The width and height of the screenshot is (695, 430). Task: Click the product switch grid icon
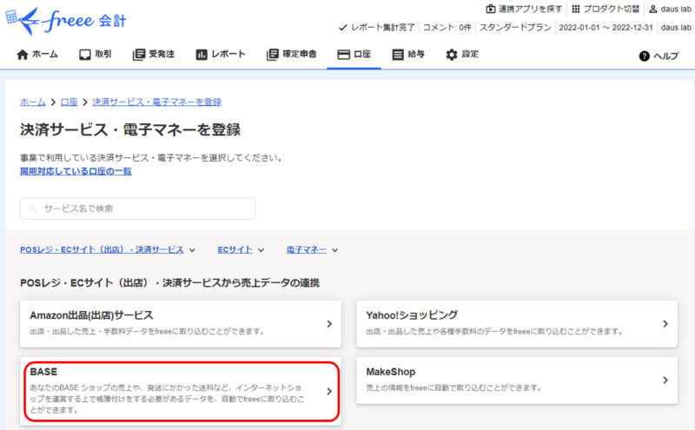[x=575, y=9]
